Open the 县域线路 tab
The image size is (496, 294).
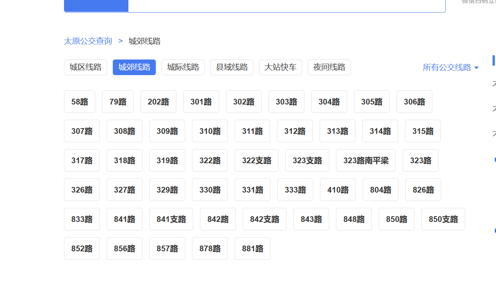coord(232,67)
